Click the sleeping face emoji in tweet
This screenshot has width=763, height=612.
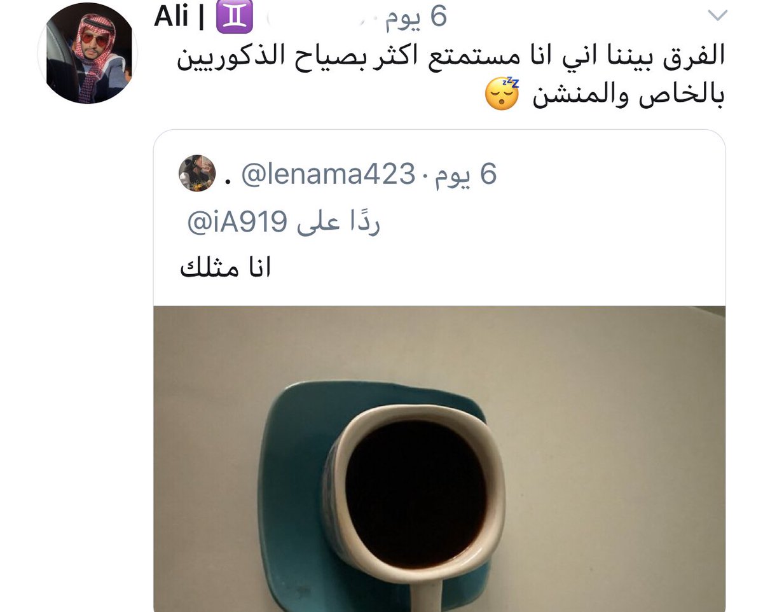(x=503, y=94)
